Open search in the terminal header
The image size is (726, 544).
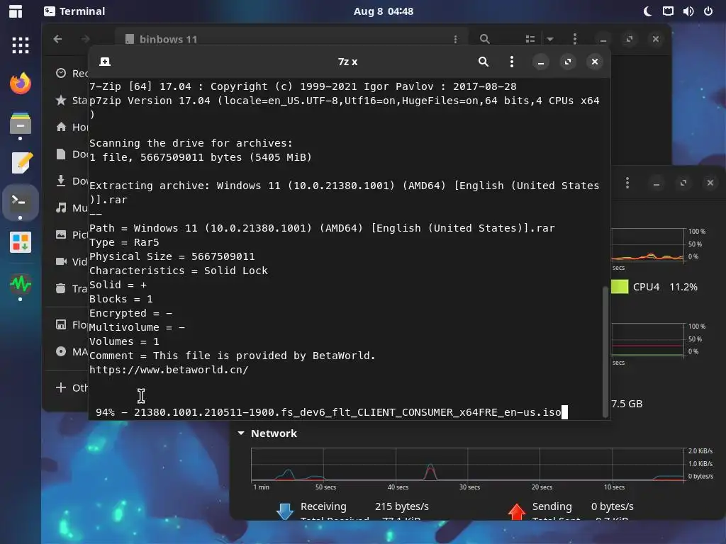483,62
